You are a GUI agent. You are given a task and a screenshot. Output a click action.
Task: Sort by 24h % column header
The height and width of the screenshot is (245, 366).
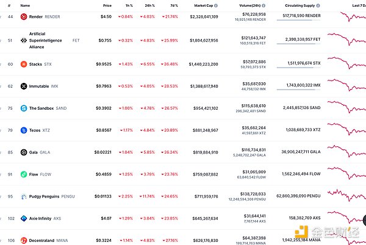click(149, 5)
